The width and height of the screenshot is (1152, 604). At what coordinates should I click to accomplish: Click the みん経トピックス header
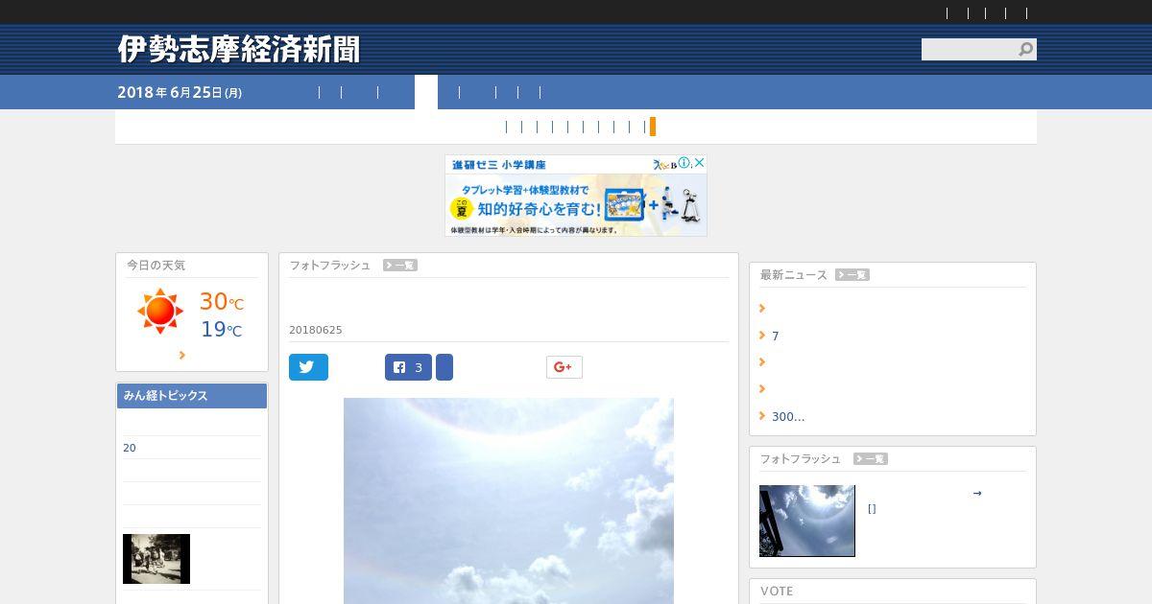192,396
